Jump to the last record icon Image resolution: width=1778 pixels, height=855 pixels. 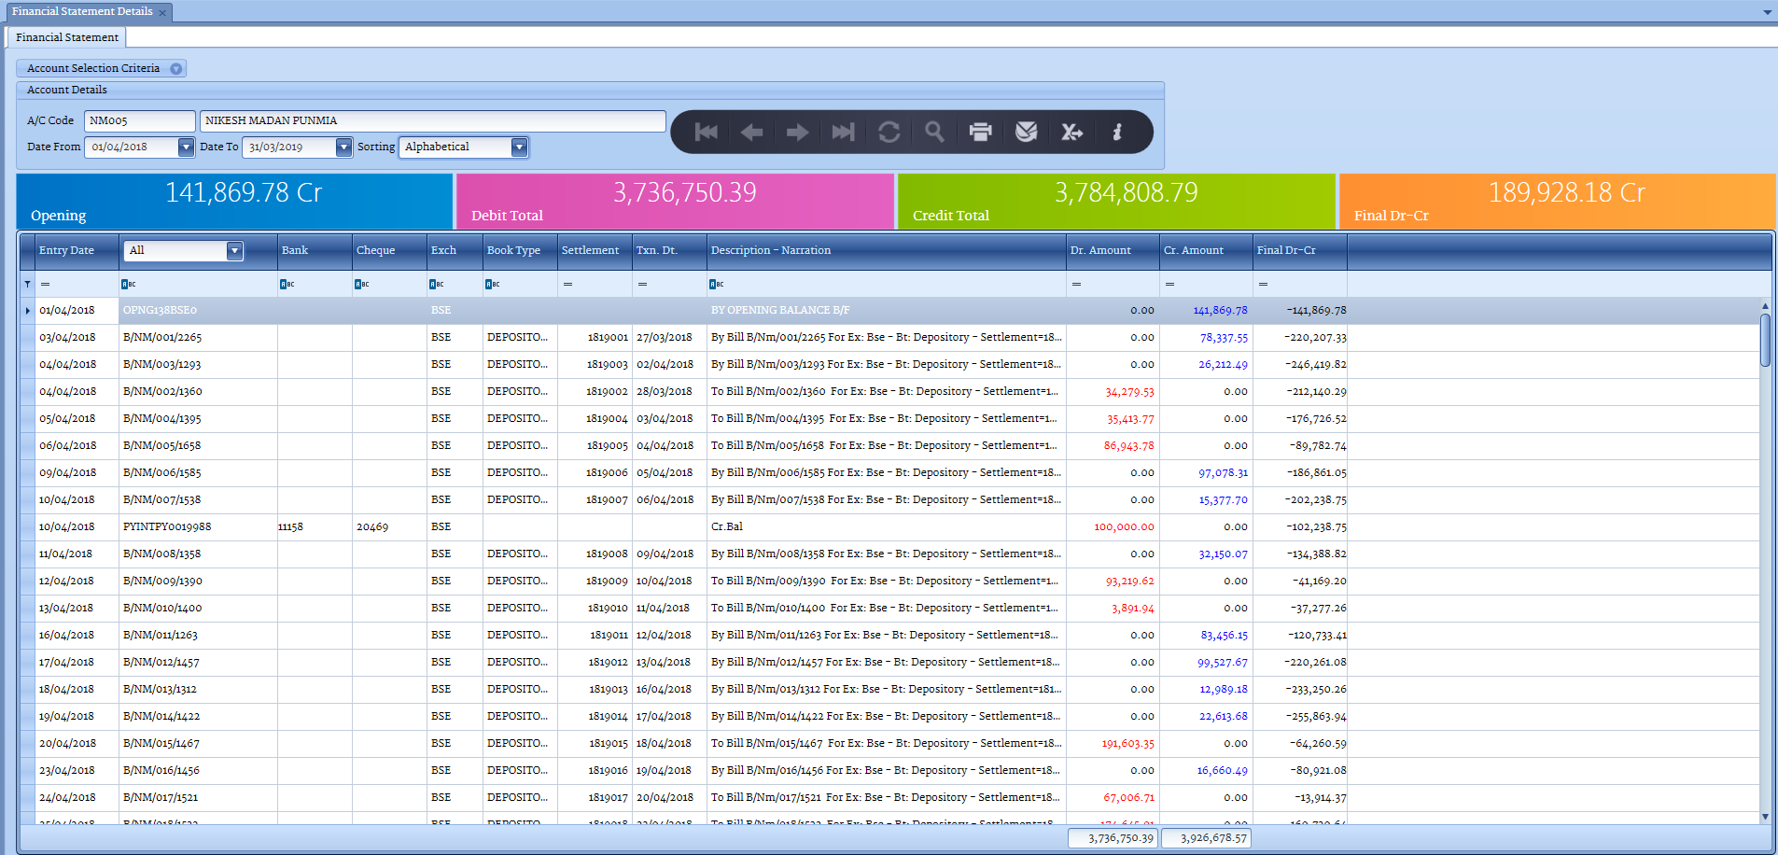tap(843, 133)
